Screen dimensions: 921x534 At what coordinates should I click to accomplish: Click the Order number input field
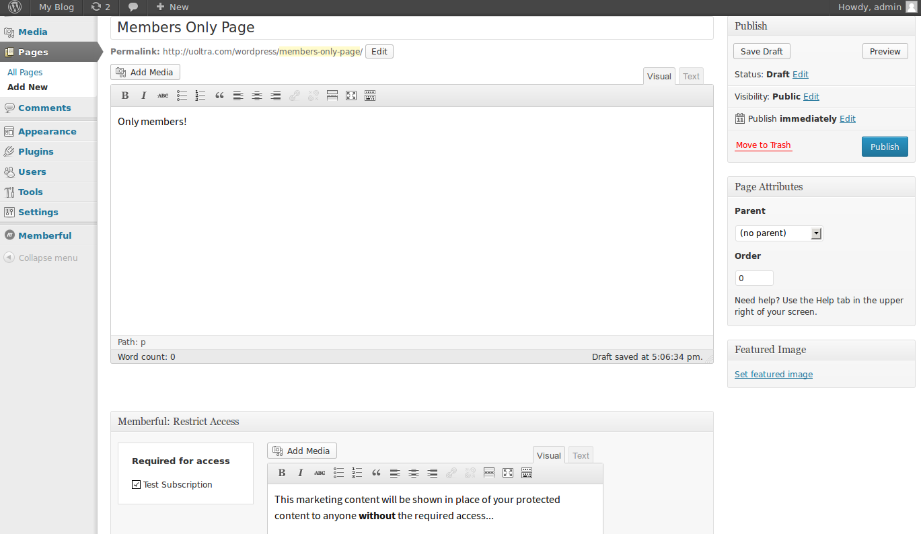pyautogui.click(x=753, y=278)
